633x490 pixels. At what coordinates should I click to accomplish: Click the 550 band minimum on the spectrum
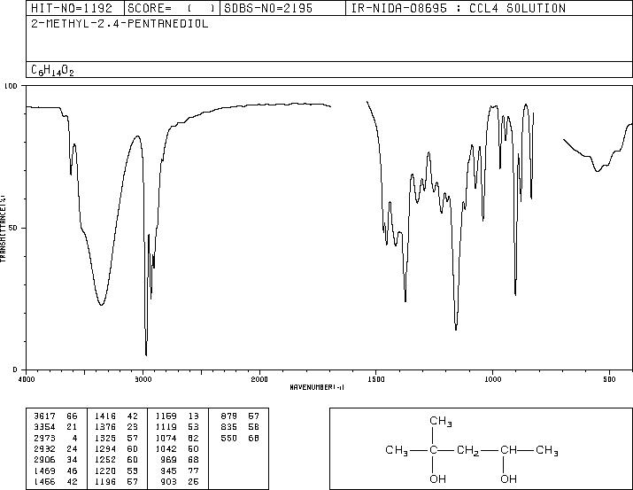(x=598, y=171)
